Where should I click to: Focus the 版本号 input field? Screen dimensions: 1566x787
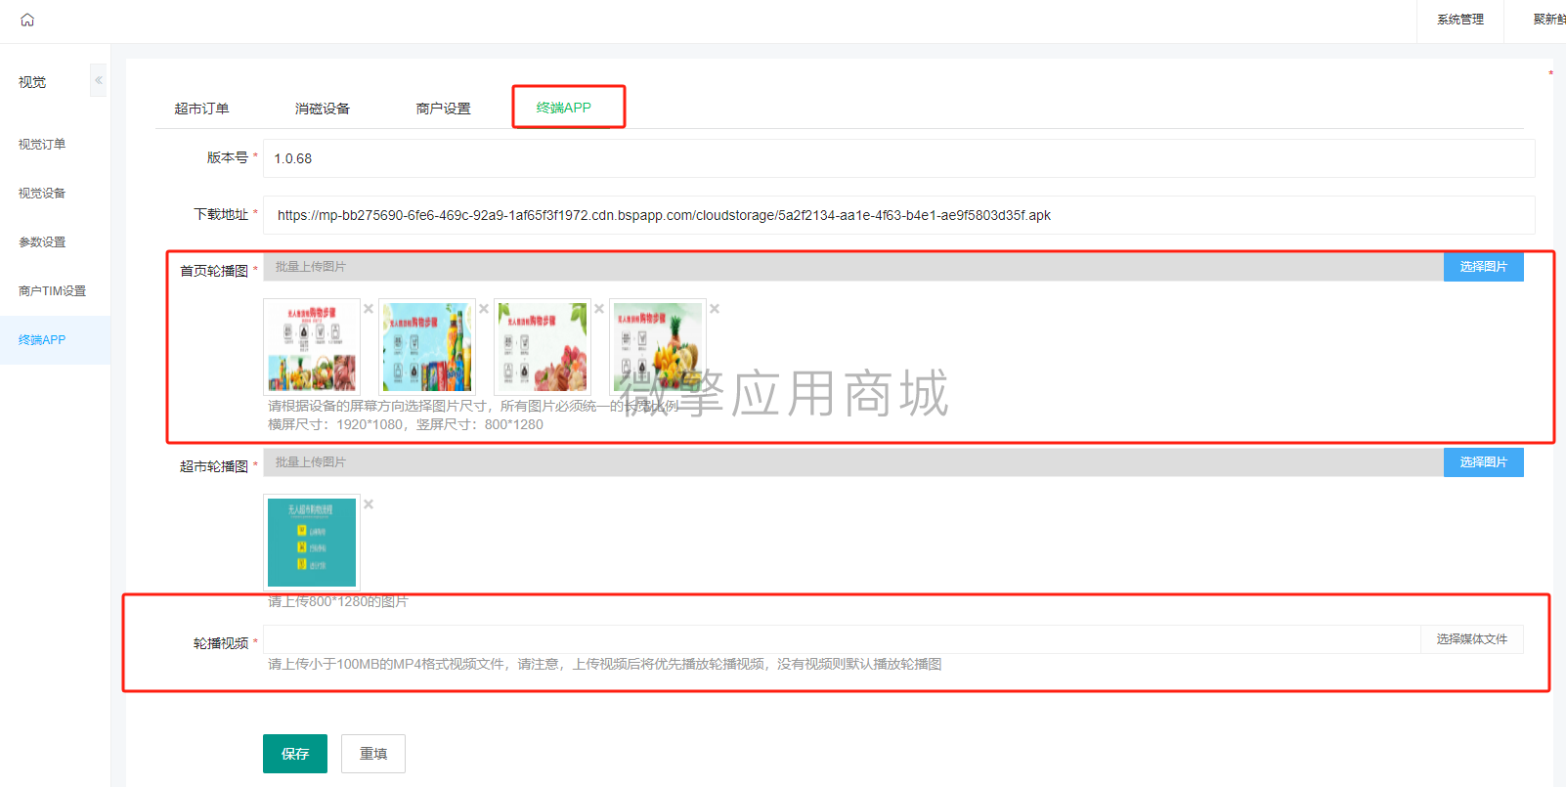tap(898, 158)
